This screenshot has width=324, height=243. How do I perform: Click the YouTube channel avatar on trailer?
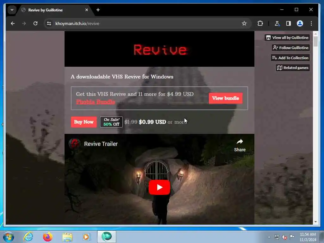(x=74, y=144)
